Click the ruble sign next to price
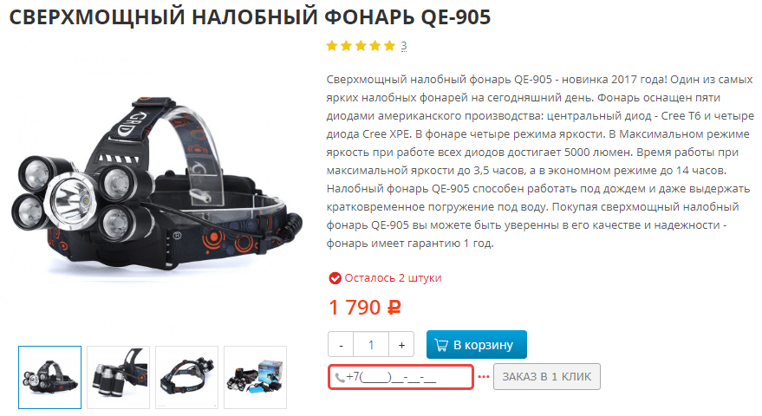The image size is (762, 416). coord(394,308)
